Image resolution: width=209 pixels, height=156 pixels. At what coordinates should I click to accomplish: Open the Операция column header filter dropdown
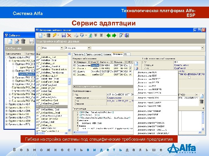(89, 62)
